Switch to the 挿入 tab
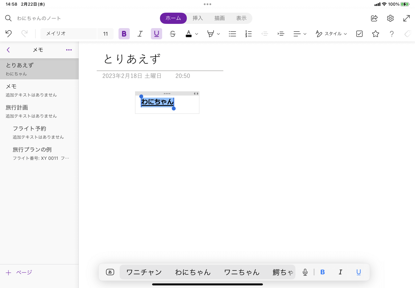The image size is (415, 288). coord(198,18)
